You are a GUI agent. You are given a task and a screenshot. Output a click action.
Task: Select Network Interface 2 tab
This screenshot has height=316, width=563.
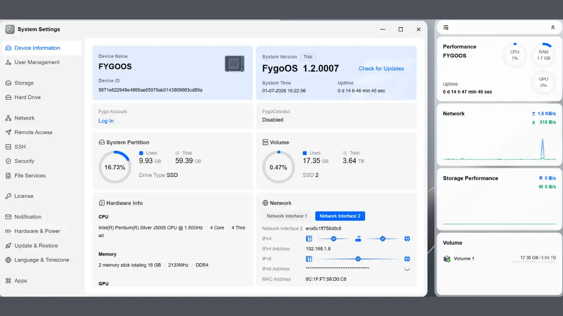(340, 216)
